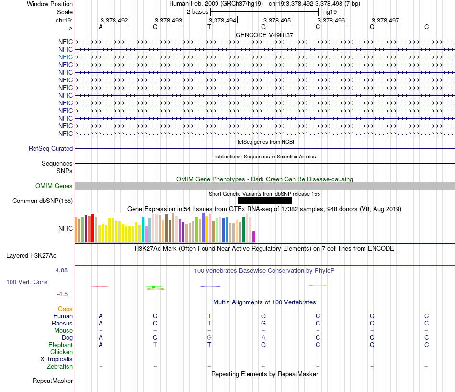Click the gray T in Elephant row
Viewport: 455px width, 392px height.
pos(155,345)
